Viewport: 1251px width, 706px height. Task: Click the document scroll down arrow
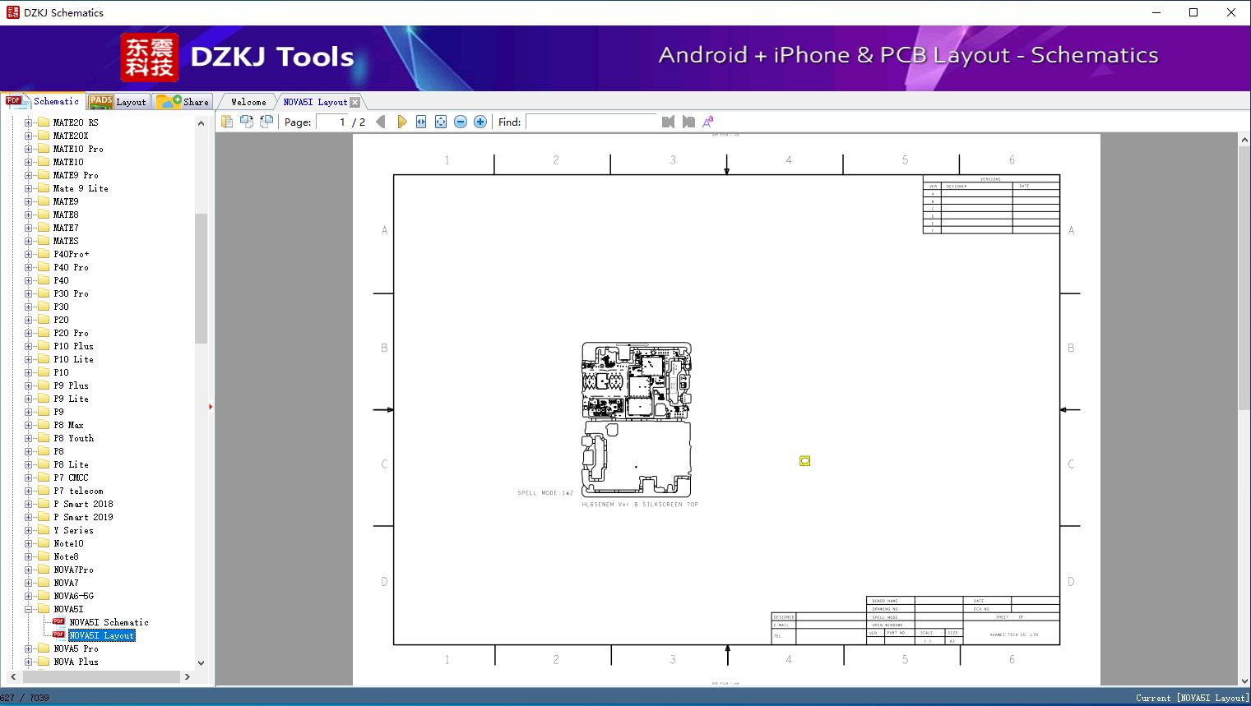click(1244, 679)
